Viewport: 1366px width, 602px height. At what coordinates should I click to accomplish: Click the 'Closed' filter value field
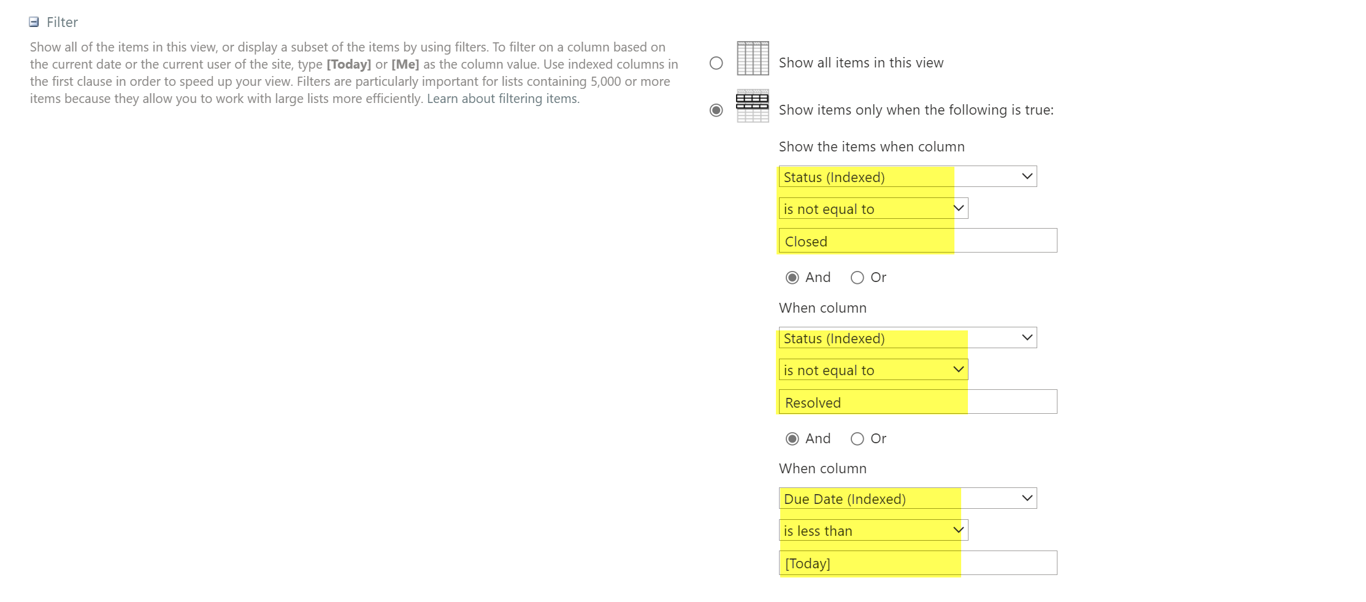point(917,241)
